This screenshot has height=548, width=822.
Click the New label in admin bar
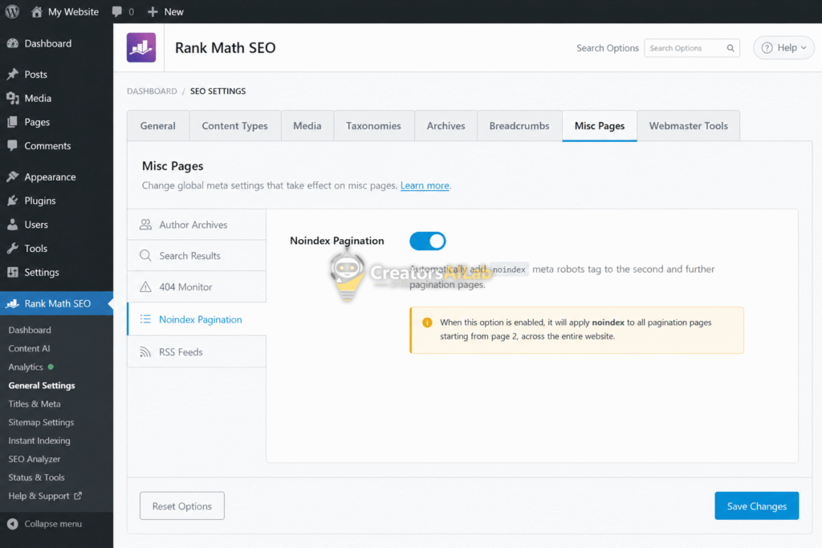click(173, 11)
